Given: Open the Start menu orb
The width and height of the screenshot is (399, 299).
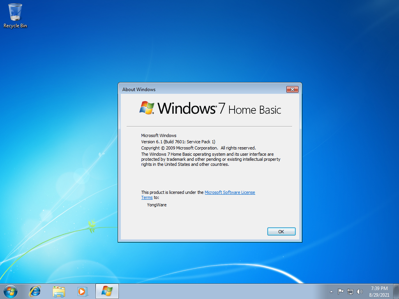Looking at the screenshot, I should coord(11,291).
